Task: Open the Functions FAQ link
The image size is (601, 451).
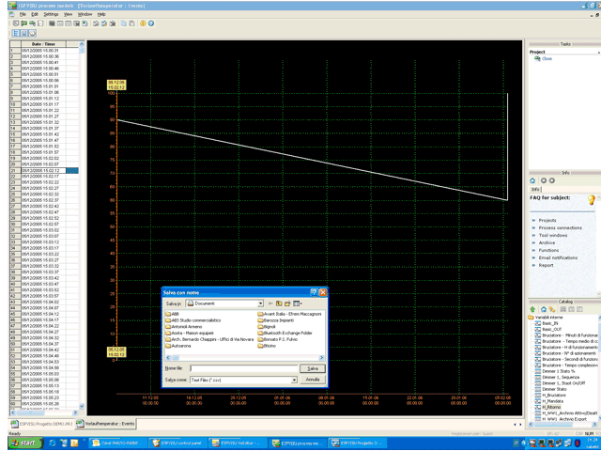Action: tap(548, 251)
